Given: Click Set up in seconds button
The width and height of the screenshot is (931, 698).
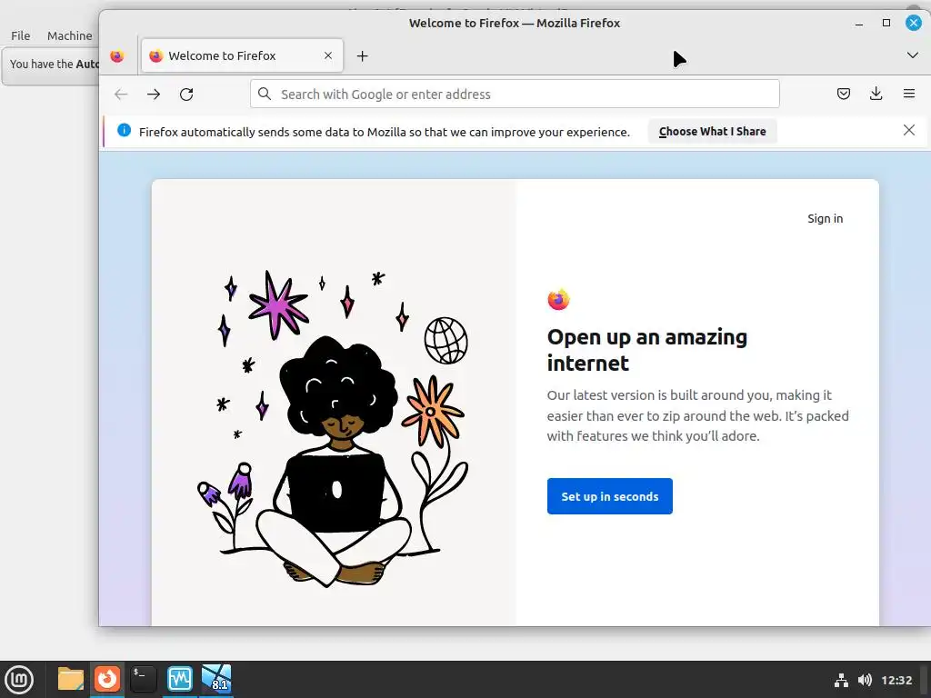Looking at the screenshot, I should tap(610, 496).
